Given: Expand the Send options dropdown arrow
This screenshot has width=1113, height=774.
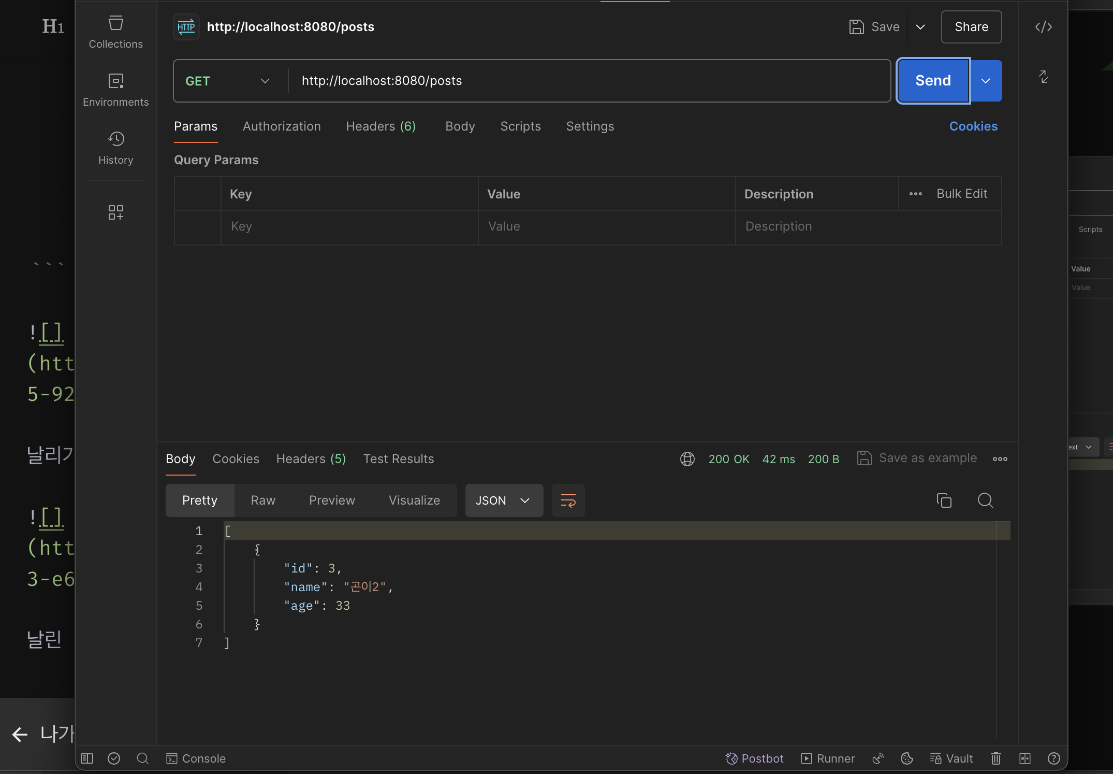Looking at the screenshot, I should (x=986, y=81).
